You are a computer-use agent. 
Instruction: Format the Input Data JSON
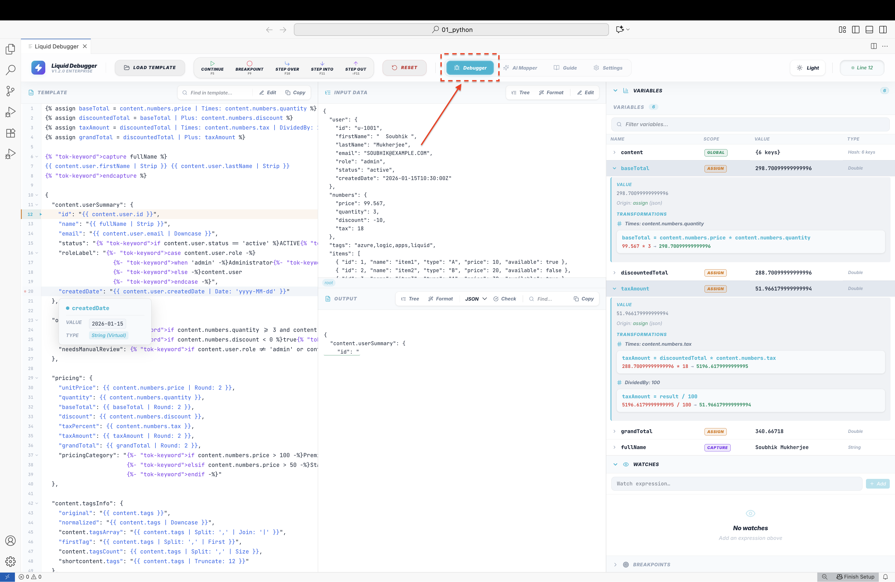tap(551, 93)
